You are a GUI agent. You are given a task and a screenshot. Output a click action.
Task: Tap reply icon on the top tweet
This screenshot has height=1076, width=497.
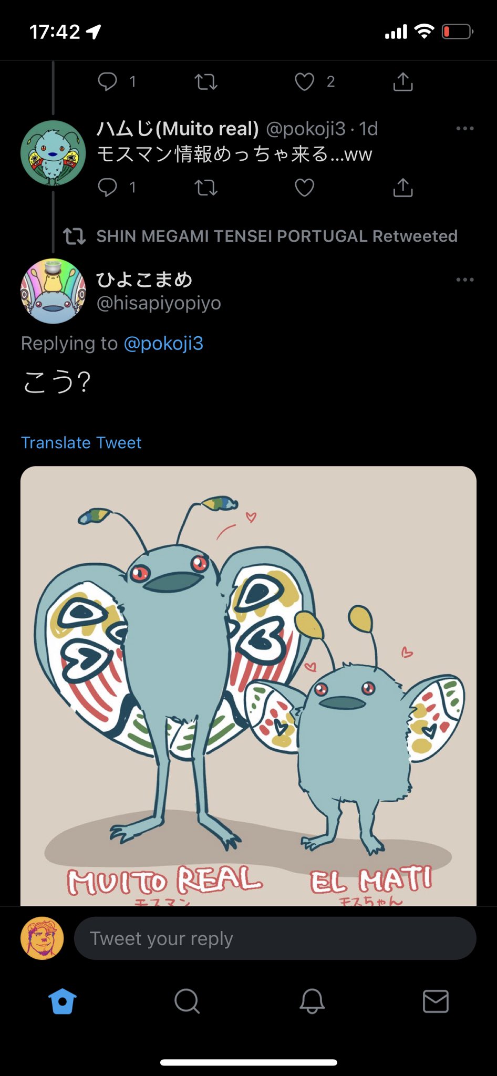tap(108, 82)
